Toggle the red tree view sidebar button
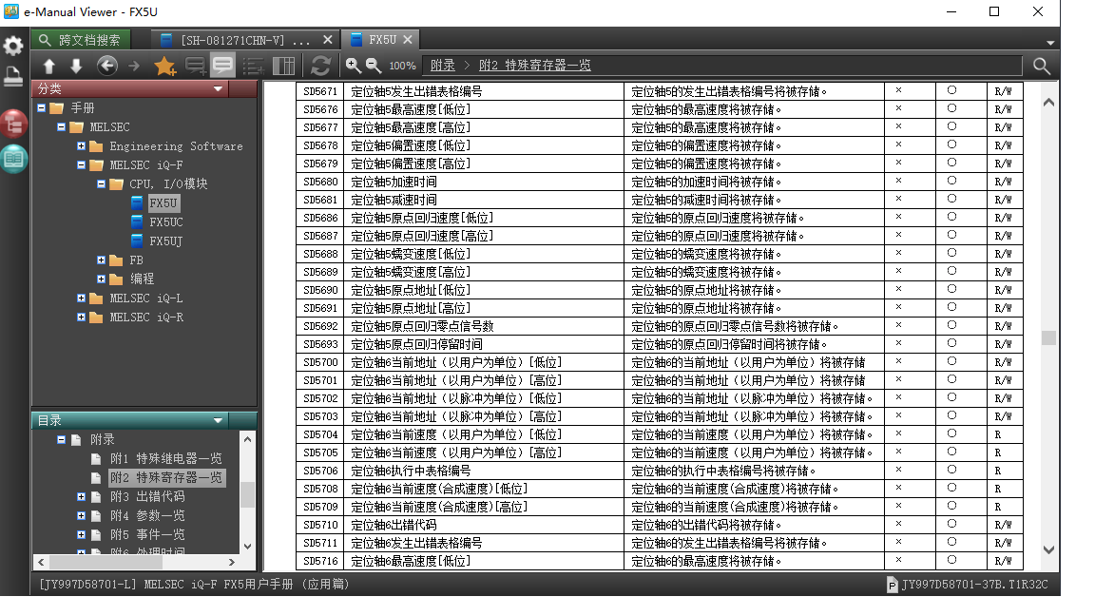Viewport: 1095px width, 616px height. tap(13, 123)
